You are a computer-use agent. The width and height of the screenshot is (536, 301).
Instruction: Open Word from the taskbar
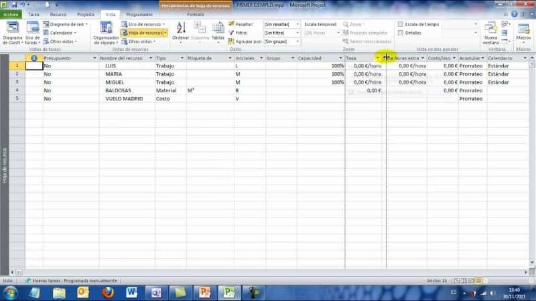[x=131, y=293]
